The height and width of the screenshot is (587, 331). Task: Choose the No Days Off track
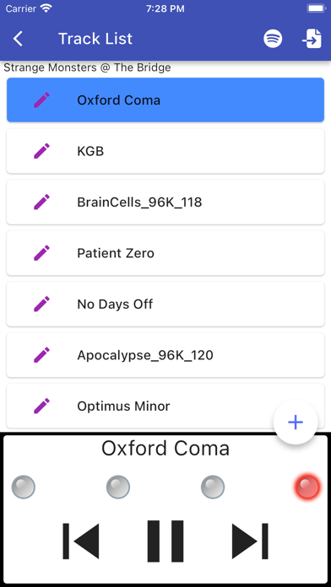point(165,304)
